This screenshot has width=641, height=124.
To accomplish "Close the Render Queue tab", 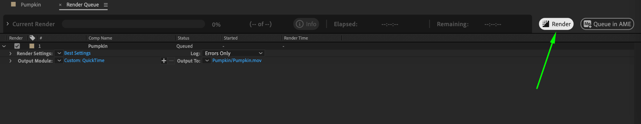I will point(60,5).
